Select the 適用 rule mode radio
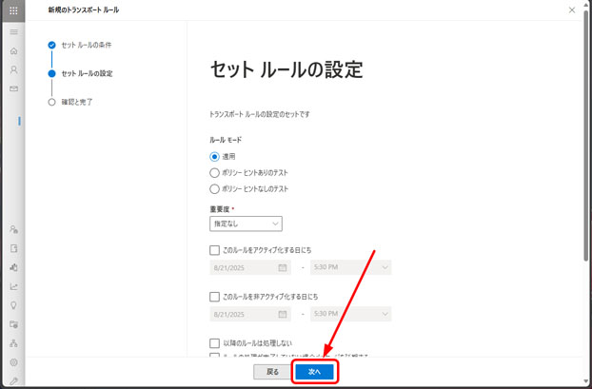592x389 pixels. pyautogui.click(x=214, y=156)
